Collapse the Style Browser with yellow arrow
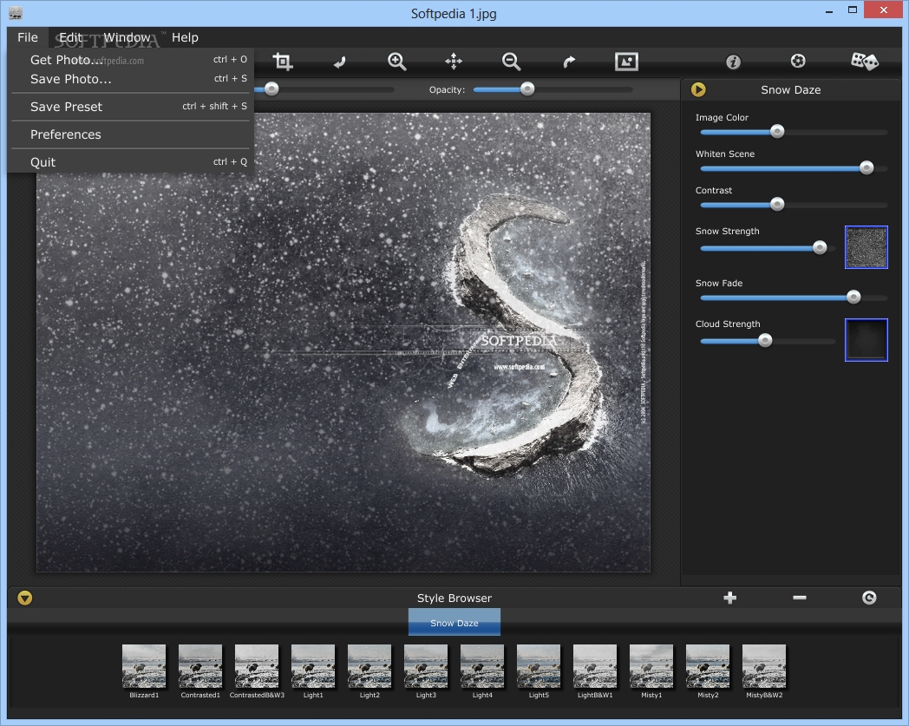The height and width of the screenshot is (726, 909). tap(25, 598)
